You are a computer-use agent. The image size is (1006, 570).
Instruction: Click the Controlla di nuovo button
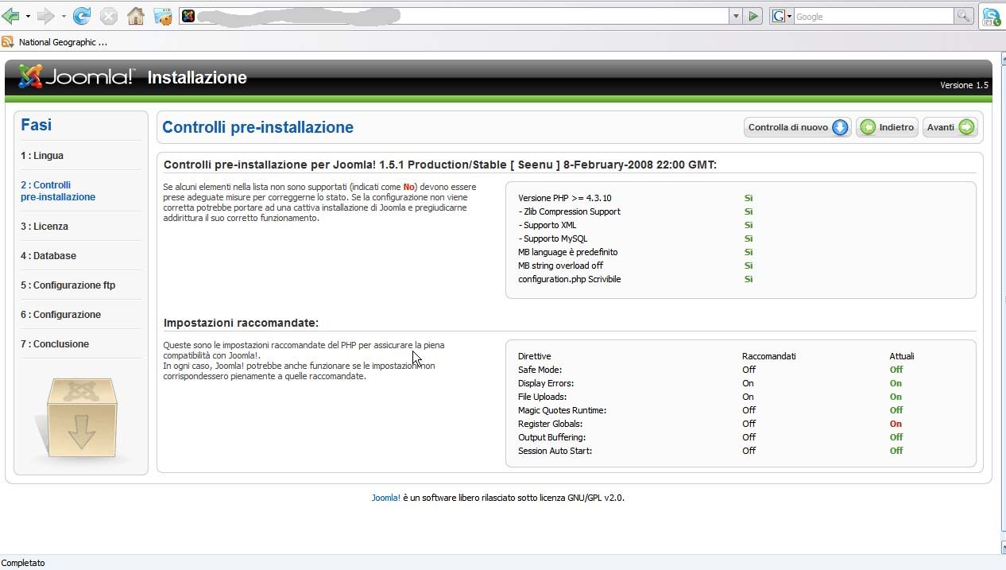[x=798, y=127]
